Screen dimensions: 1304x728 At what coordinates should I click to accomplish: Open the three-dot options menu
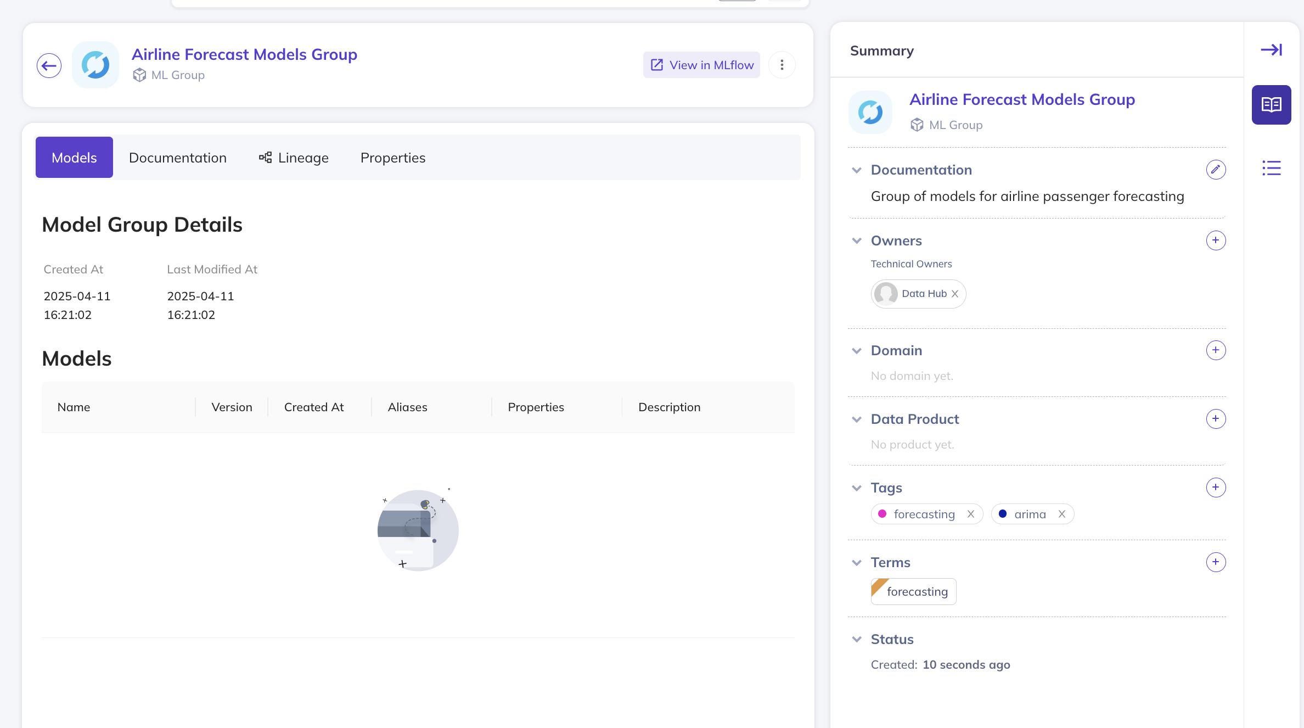[782, 65]
